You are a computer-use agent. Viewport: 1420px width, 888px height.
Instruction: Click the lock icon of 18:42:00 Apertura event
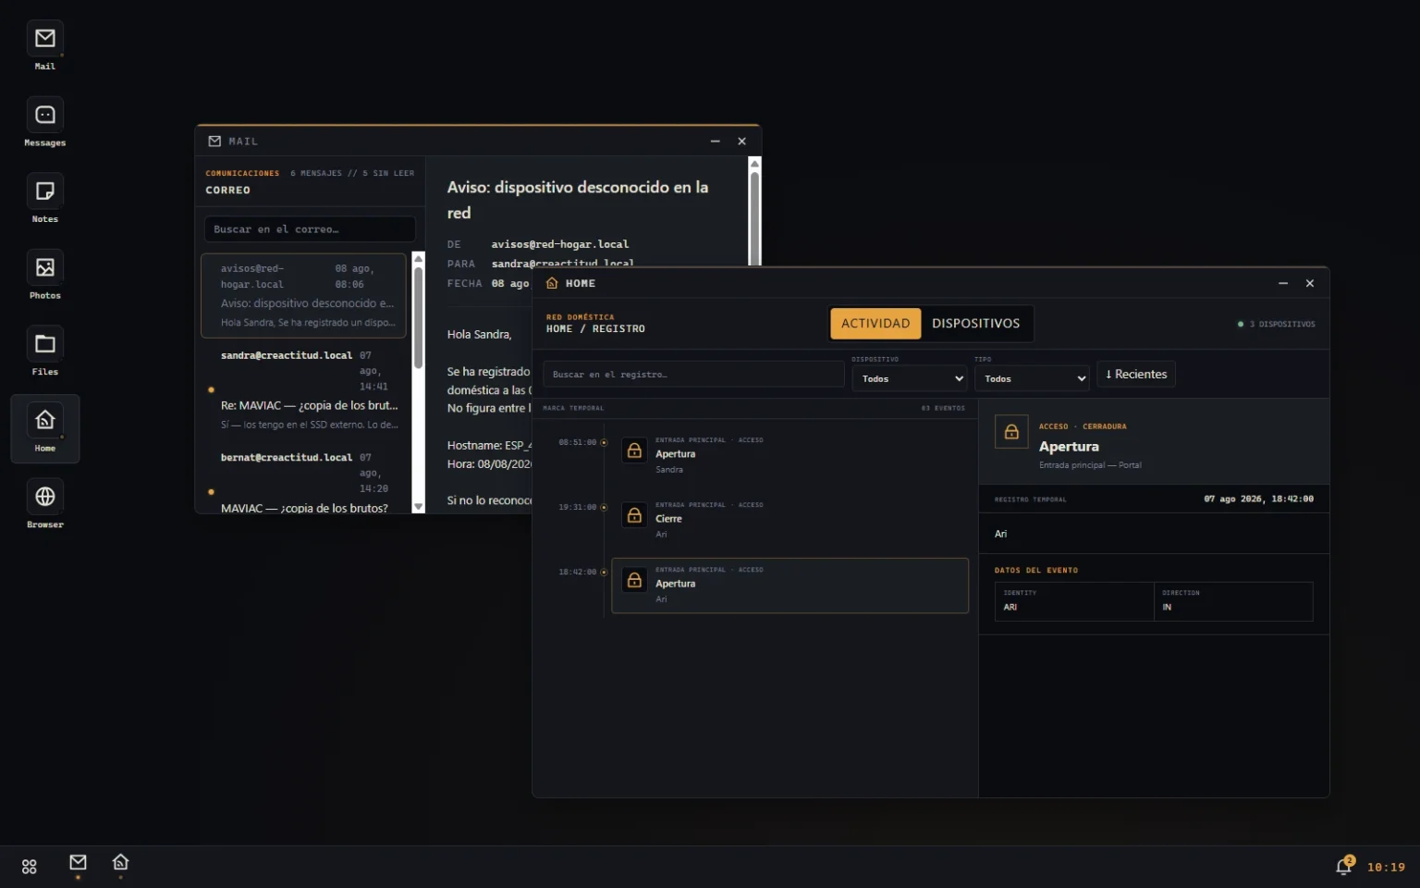click(x=634, y=580)
